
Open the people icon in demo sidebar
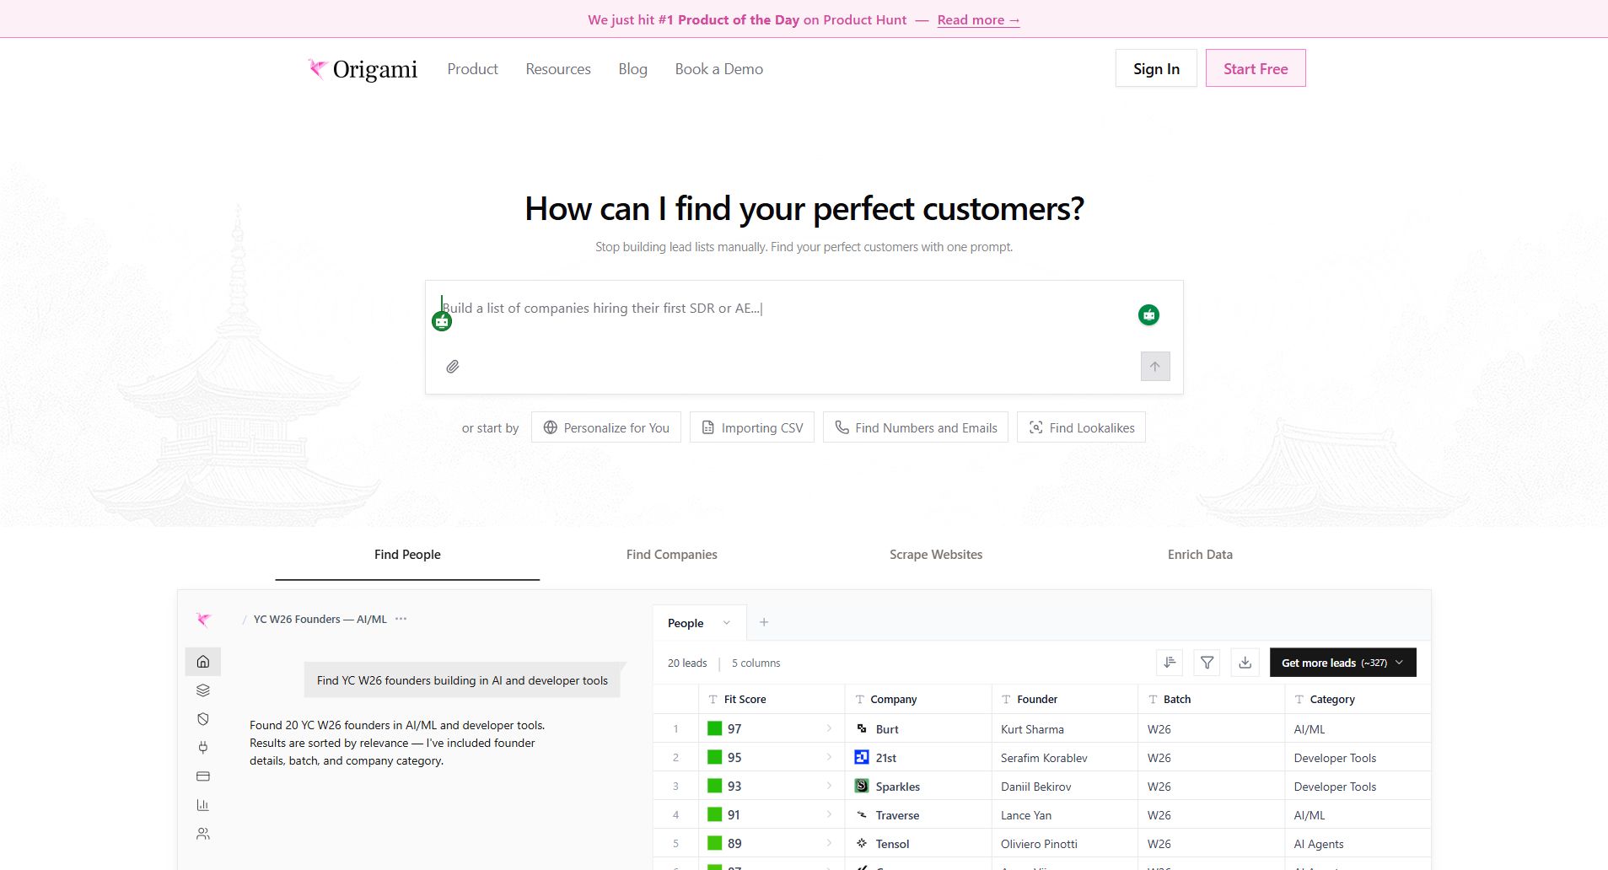point(203,834)
